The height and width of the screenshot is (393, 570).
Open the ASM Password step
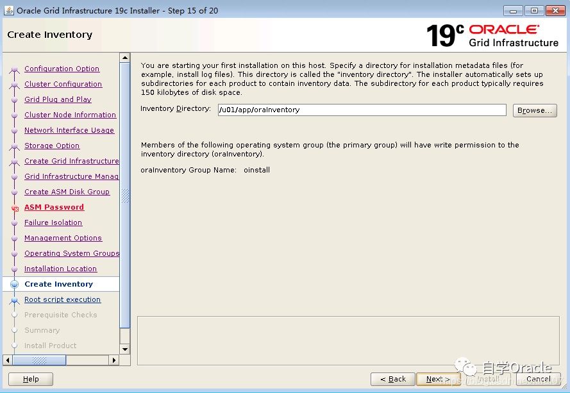(x=54, y=207)
